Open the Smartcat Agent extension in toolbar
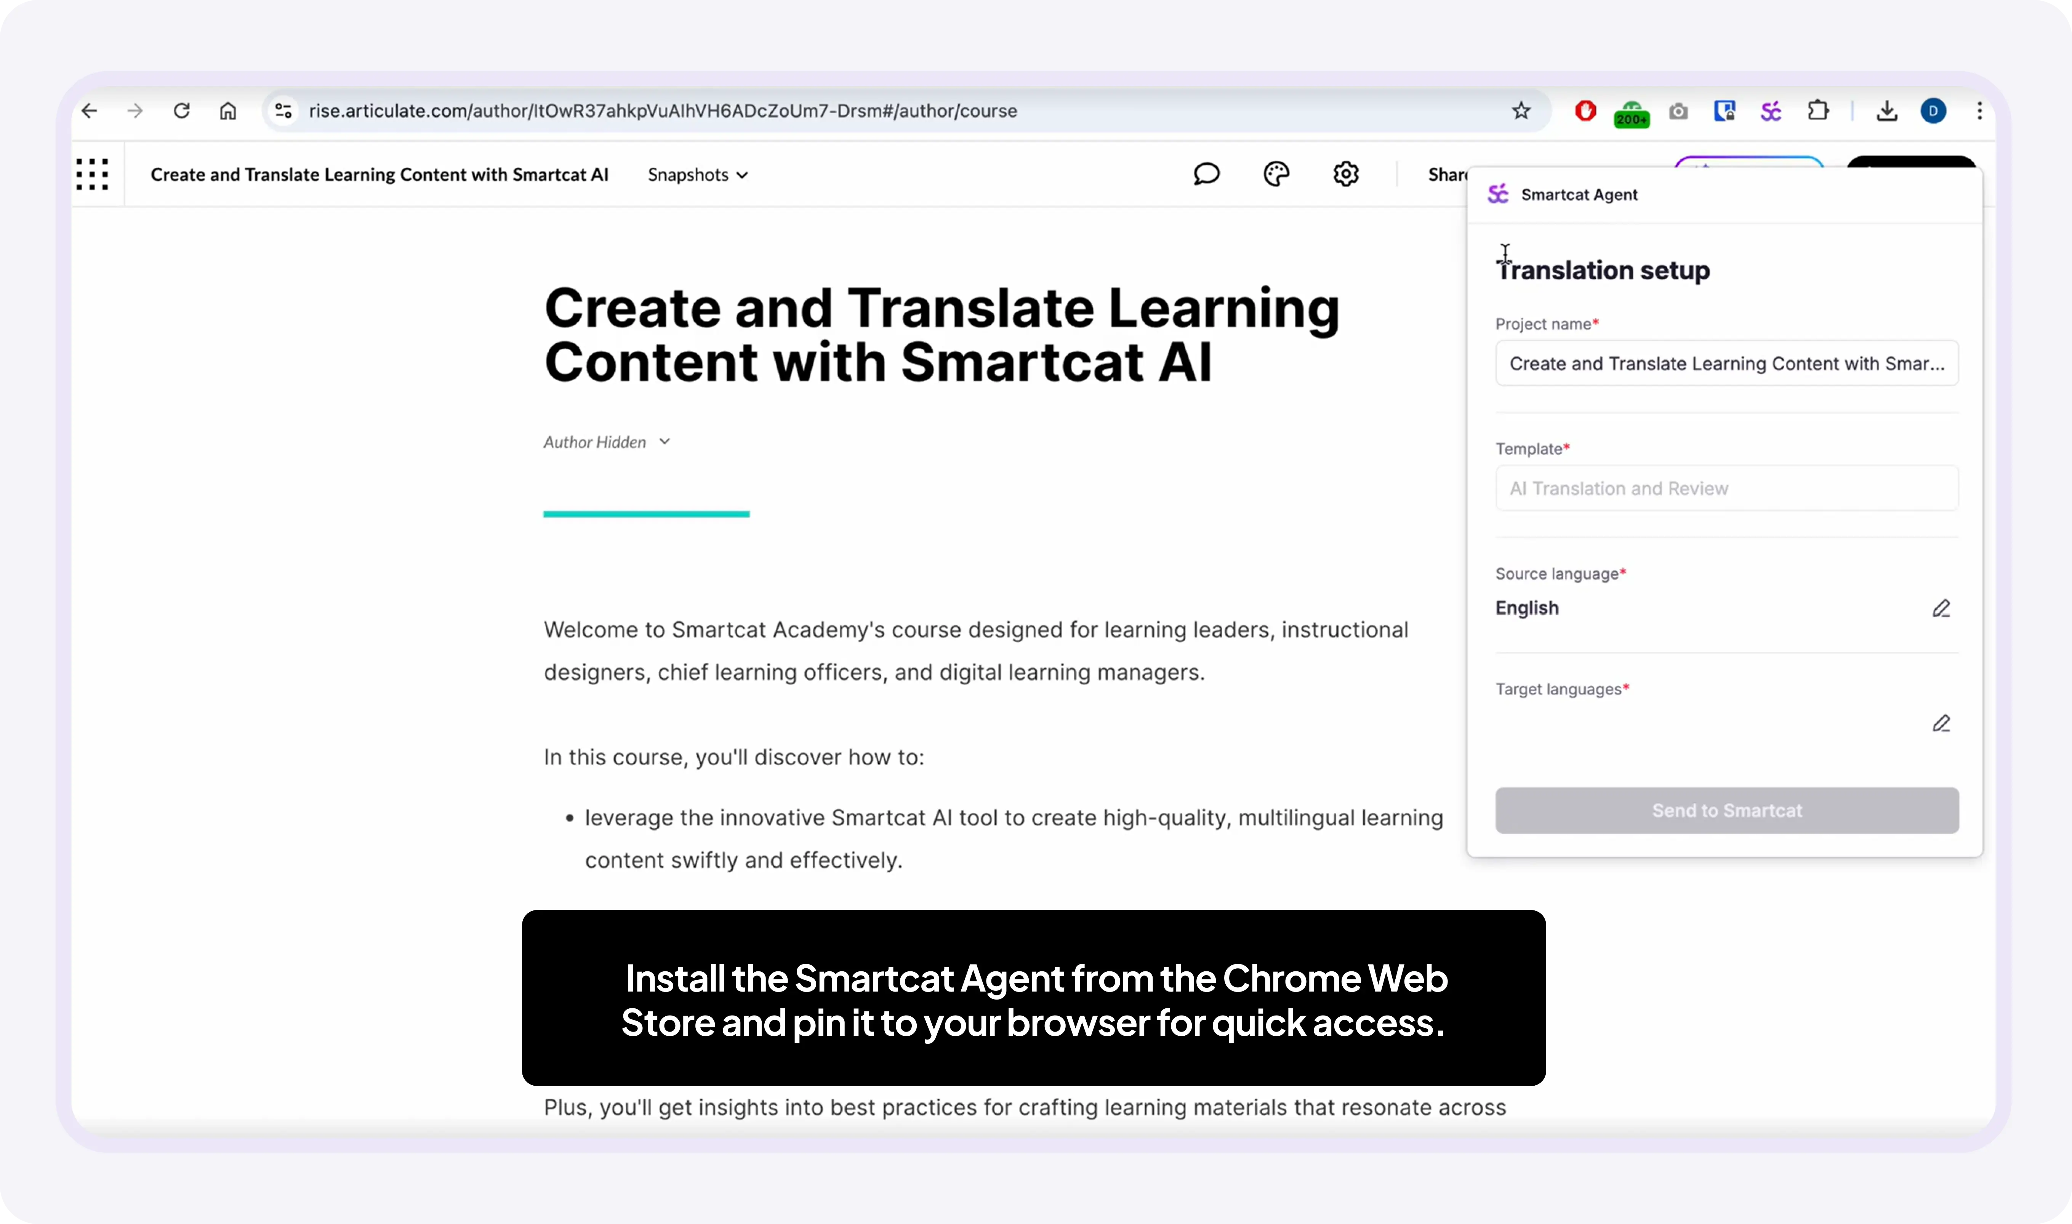 1771,111
